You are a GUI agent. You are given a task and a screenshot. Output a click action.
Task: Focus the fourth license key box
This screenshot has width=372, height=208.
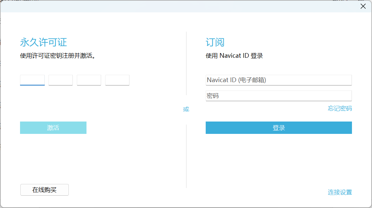[x=117, y=80]
